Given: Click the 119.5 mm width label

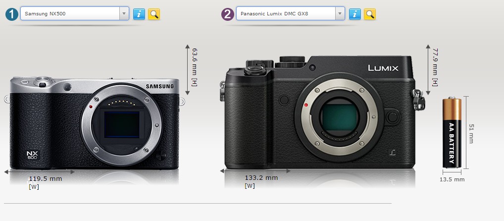Looking at the screenshot, I should point(46,179).
